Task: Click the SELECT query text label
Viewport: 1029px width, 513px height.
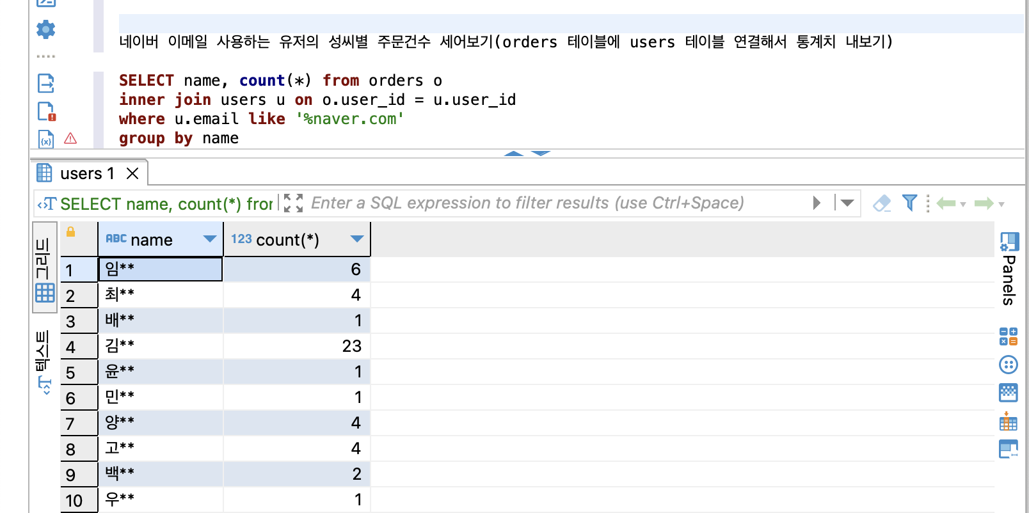Action: (x=166, y=204)
